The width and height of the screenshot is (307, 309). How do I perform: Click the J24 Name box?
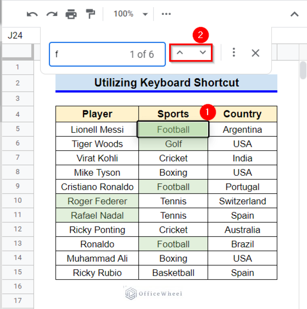[21, 35]
